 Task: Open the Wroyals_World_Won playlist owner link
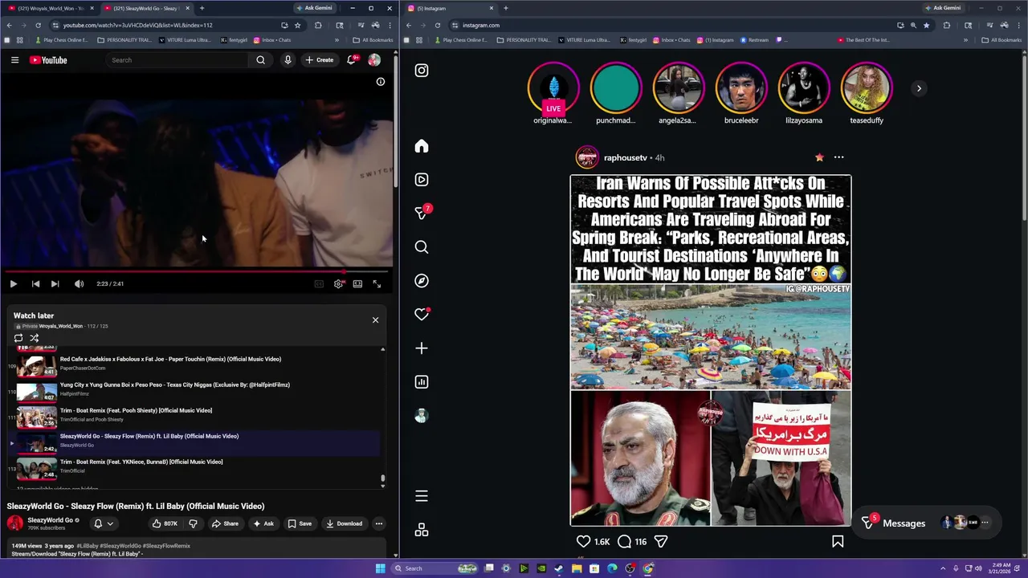(x=61, y=326)
